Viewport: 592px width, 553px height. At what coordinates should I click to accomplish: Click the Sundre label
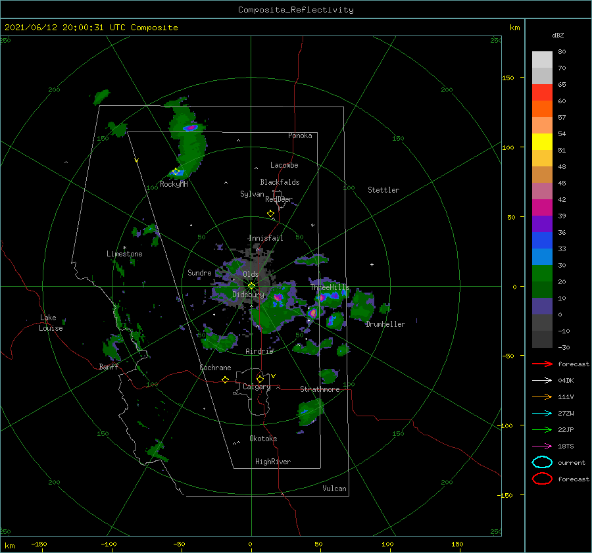199,272
